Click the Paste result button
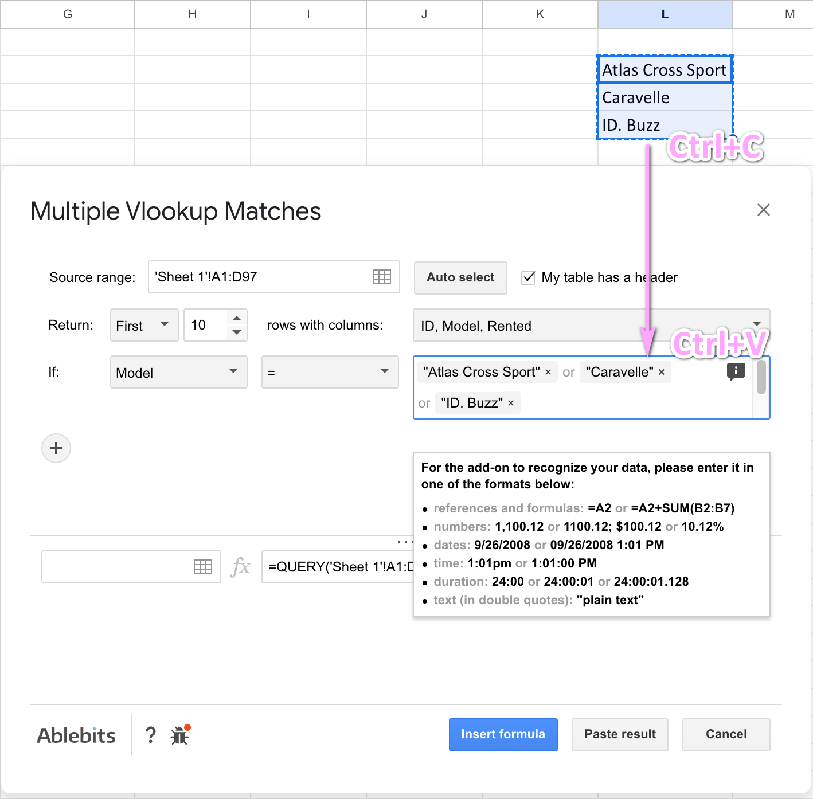Viewport: 813px width, 799px height. click(620, 734)
